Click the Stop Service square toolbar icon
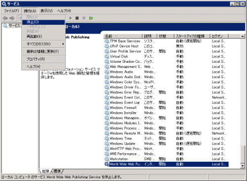Viewport: 247px width, 181px height. (x=77, y=18)
